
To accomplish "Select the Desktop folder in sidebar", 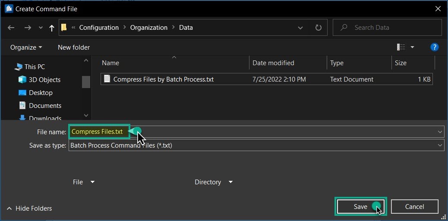I will click(x=40, y=93).
